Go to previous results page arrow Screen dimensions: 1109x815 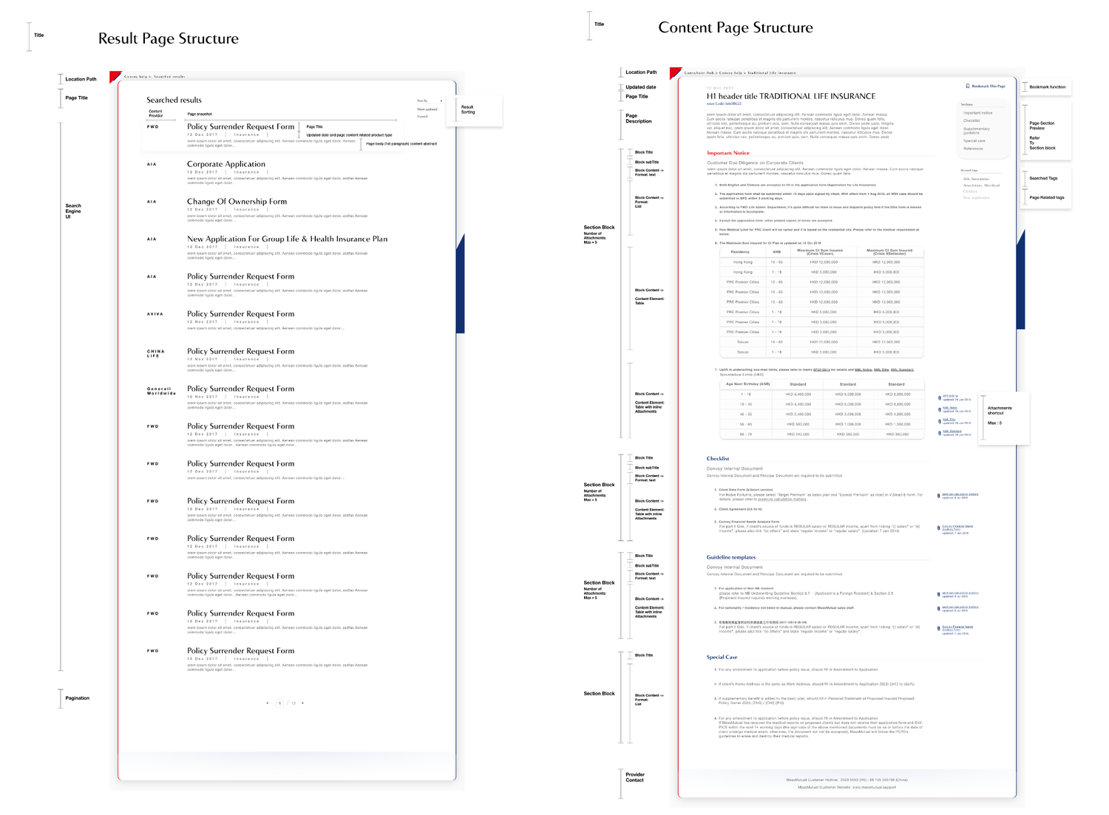tap(268, 703)
